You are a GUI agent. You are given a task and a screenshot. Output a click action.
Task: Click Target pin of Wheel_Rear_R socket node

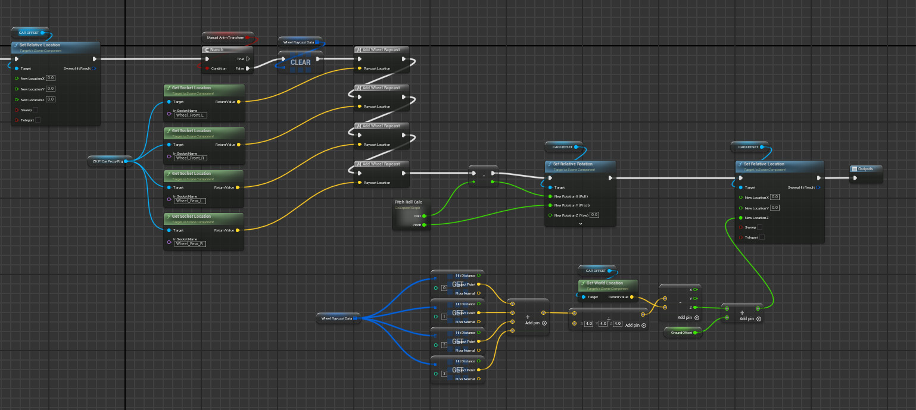[x=169, y=230]
